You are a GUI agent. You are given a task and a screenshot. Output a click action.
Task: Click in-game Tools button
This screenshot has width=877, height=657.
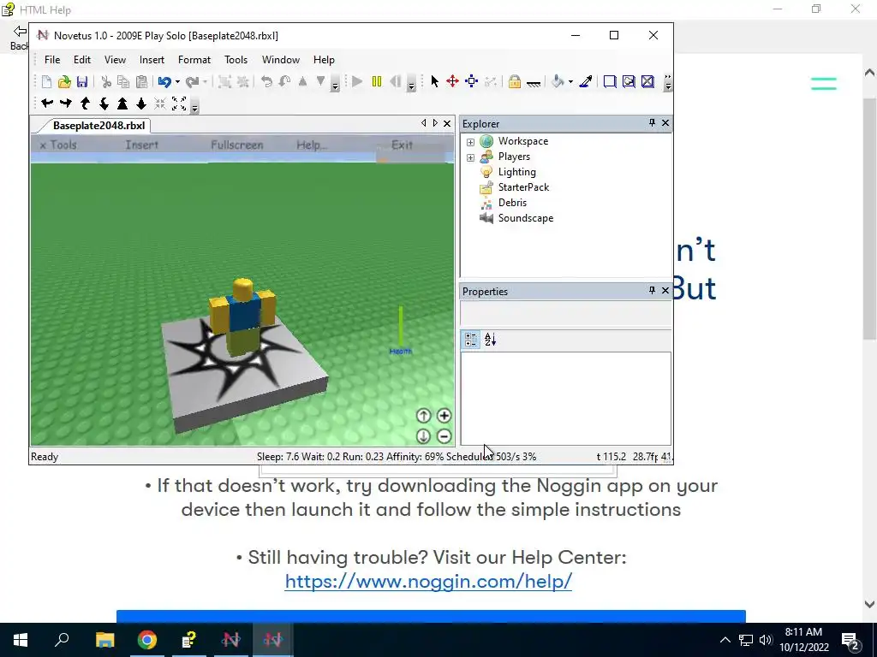tap(58, 145)
